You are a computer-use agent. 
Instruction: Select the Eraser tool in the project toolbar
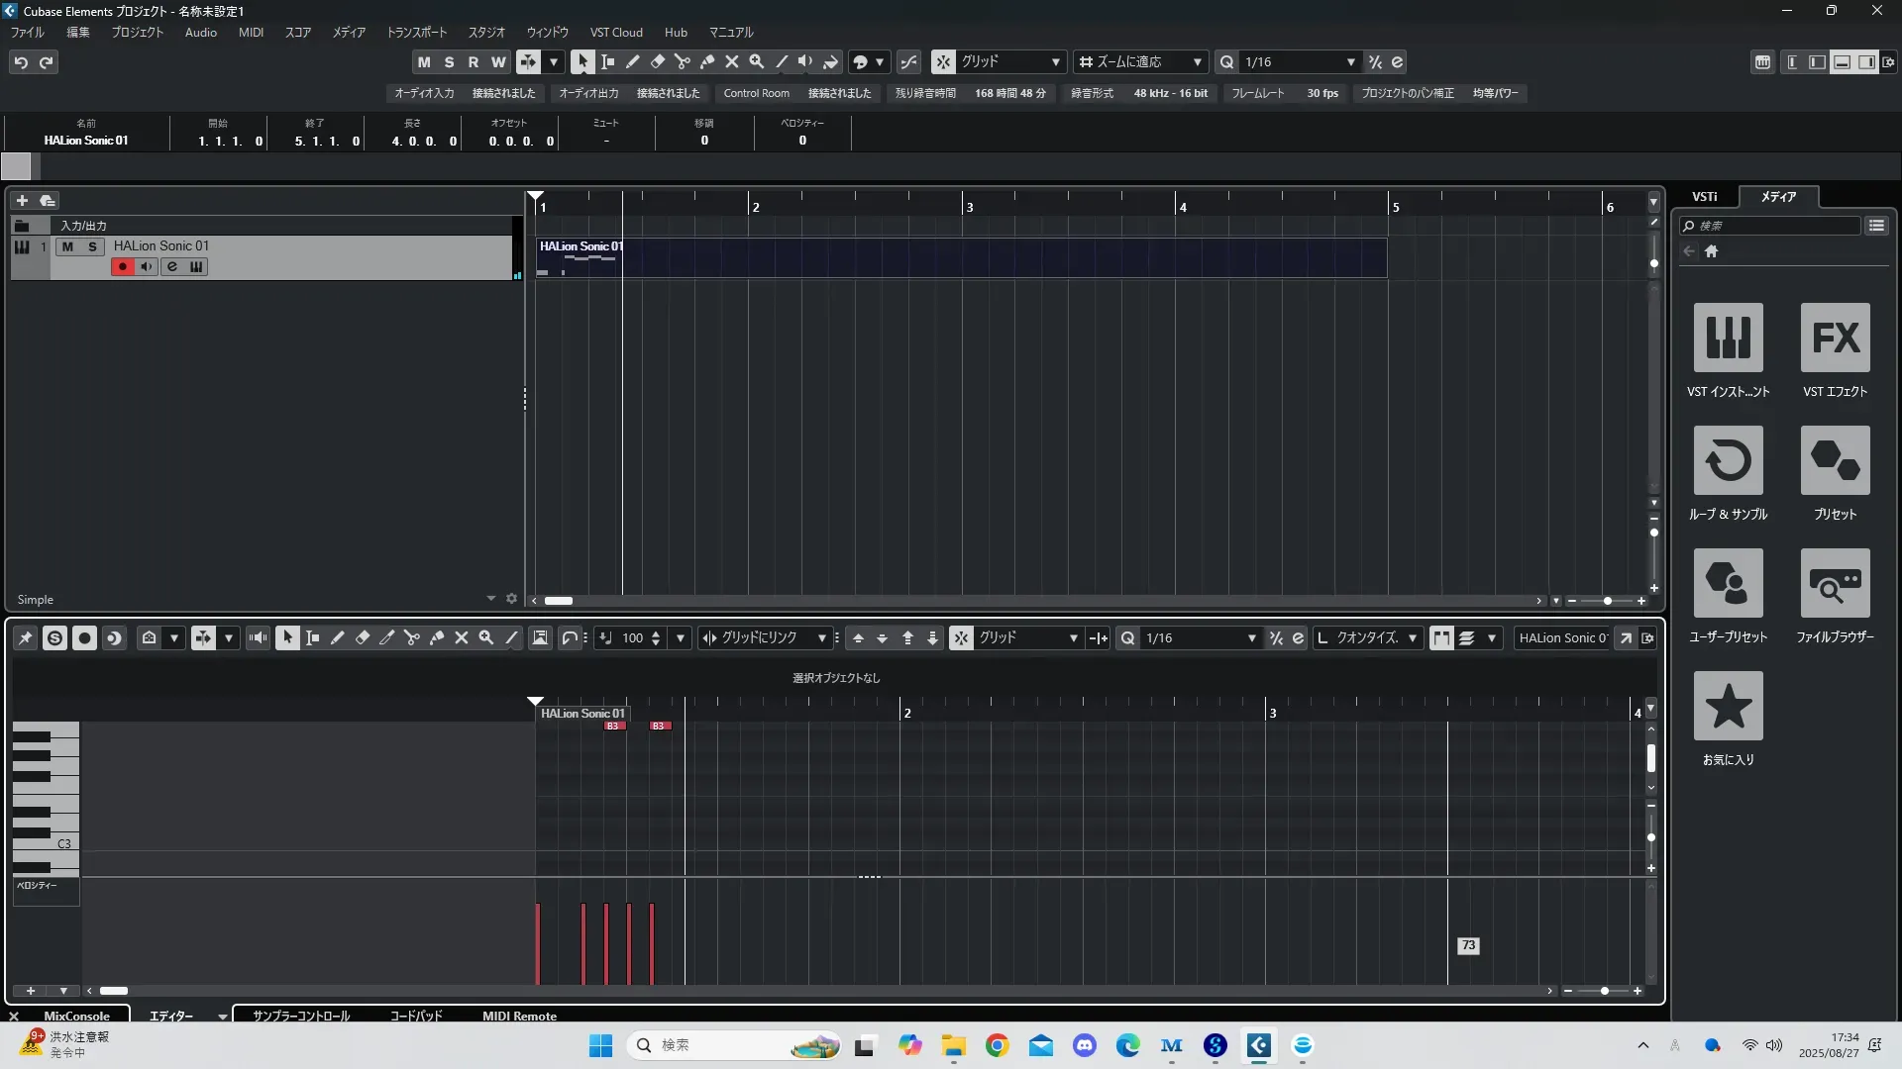point(657,61)
